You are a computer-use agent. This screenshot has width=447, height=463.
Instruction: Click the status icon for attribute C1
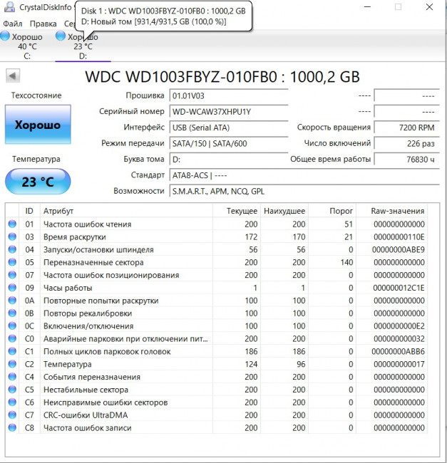tap(12, 351)
